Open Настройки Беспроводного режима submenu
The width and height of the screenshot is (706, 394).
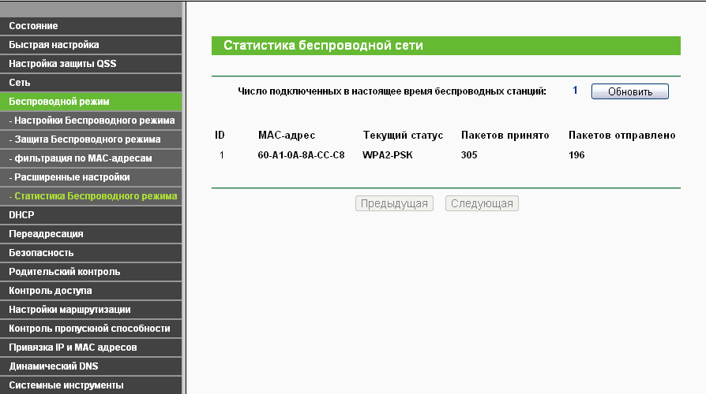click(x=91, y=121)
